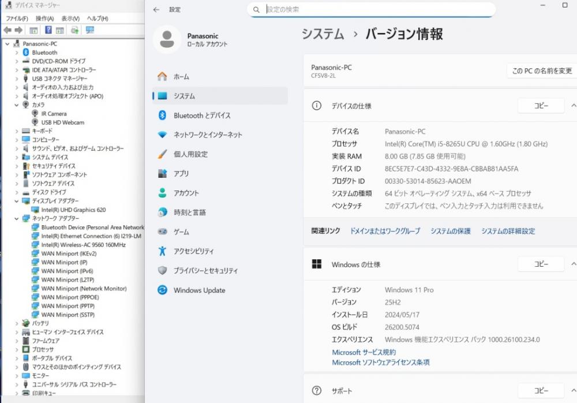The width and height of the screenshot is (577, 403).
Task: Select WAN Miniport (SSTP) adapter
Action: pos(68,315)
